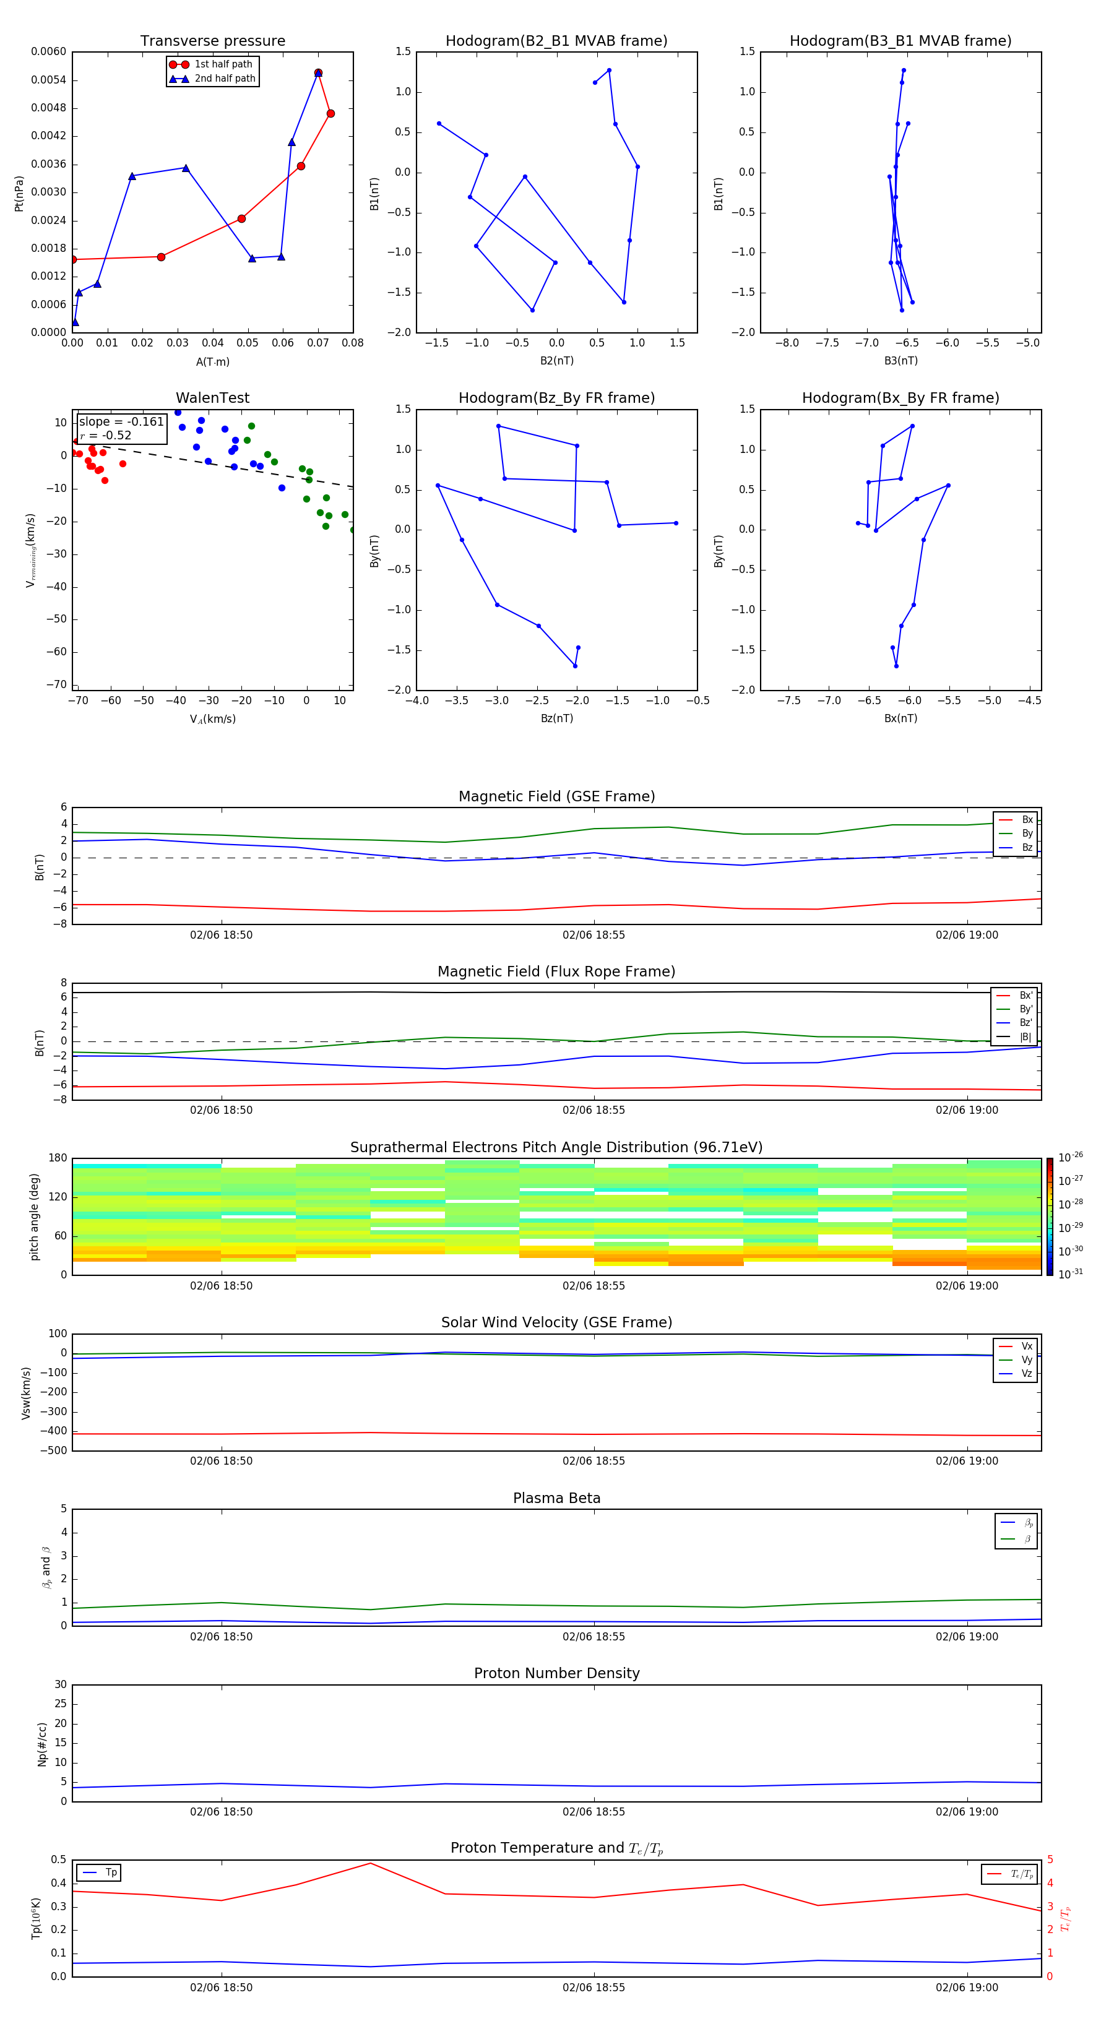Screen dimensions: 1114x2042
Task: Click '02/06 18:50' tick under Plasma Beta plot
Action: point(221,1637)
